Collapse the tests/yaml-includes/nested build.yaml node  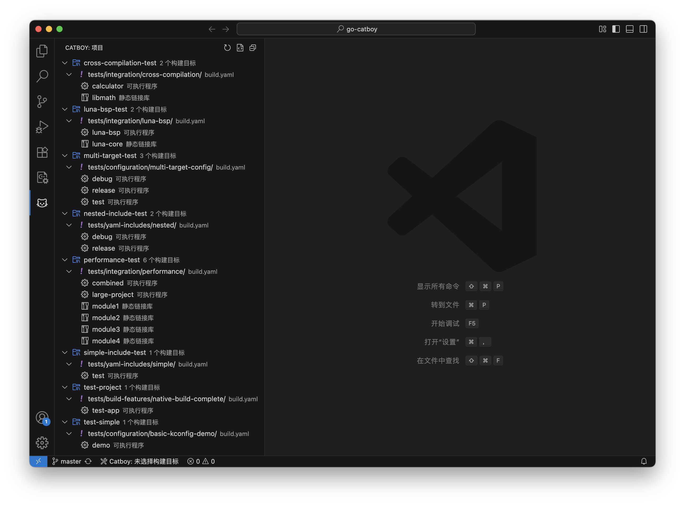pos(69,225)
